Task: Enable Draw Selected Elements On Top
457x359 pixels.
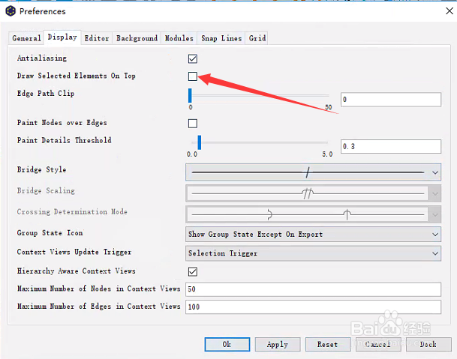Action: (x=193, y=76)
